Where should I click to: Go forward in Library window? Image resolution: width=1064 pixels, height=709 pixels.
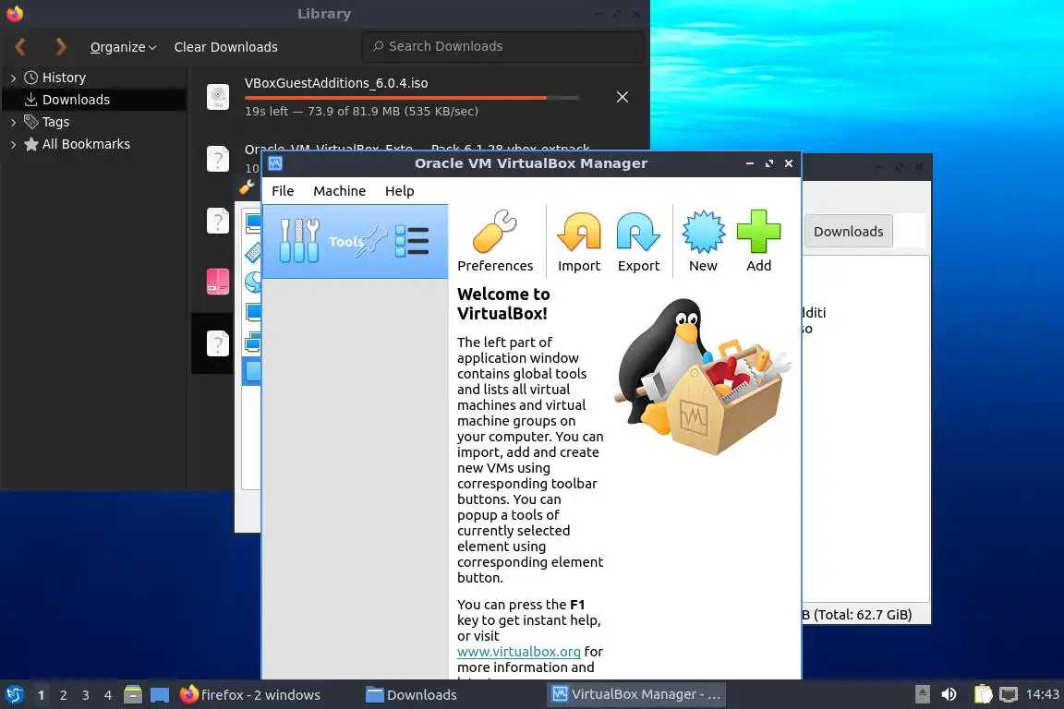[x=61, y=47]
